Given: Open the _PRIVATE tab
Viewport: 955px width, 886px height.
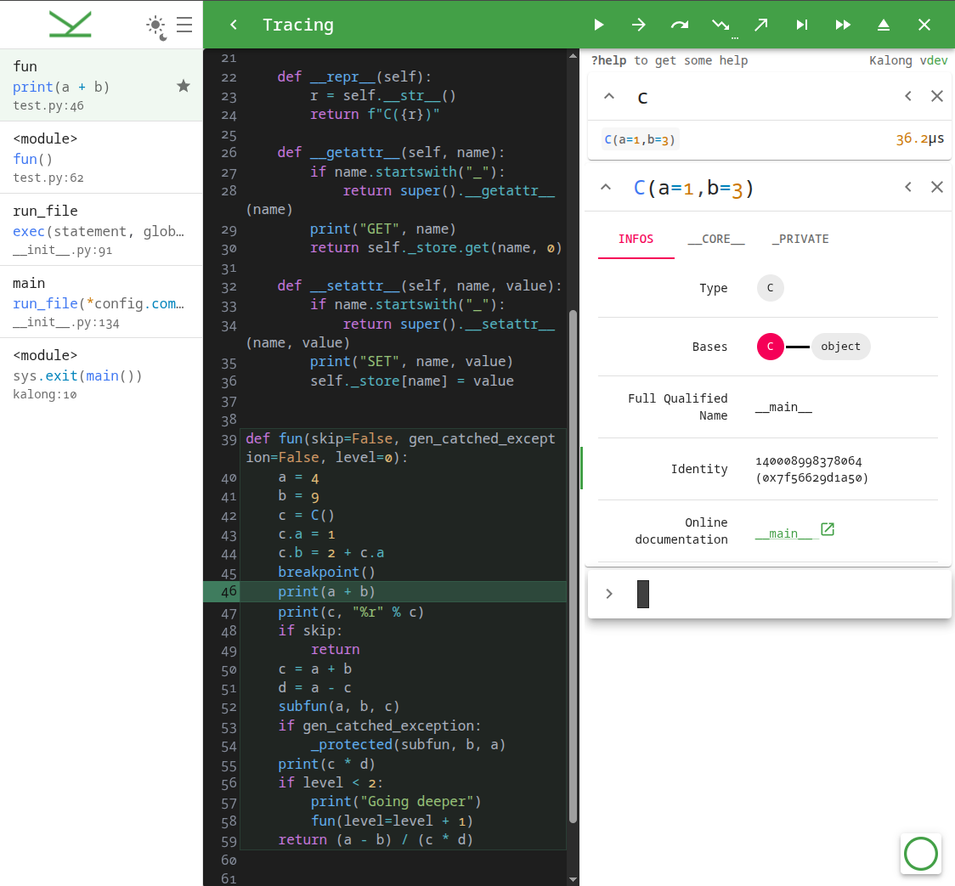Looking at the screenshot, I should coord(800,240).
